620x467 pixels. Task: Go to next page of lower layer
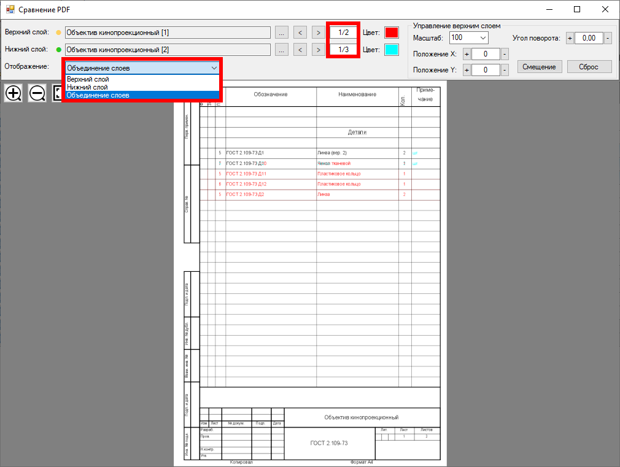pyautogui.click(x=318, y=50)
